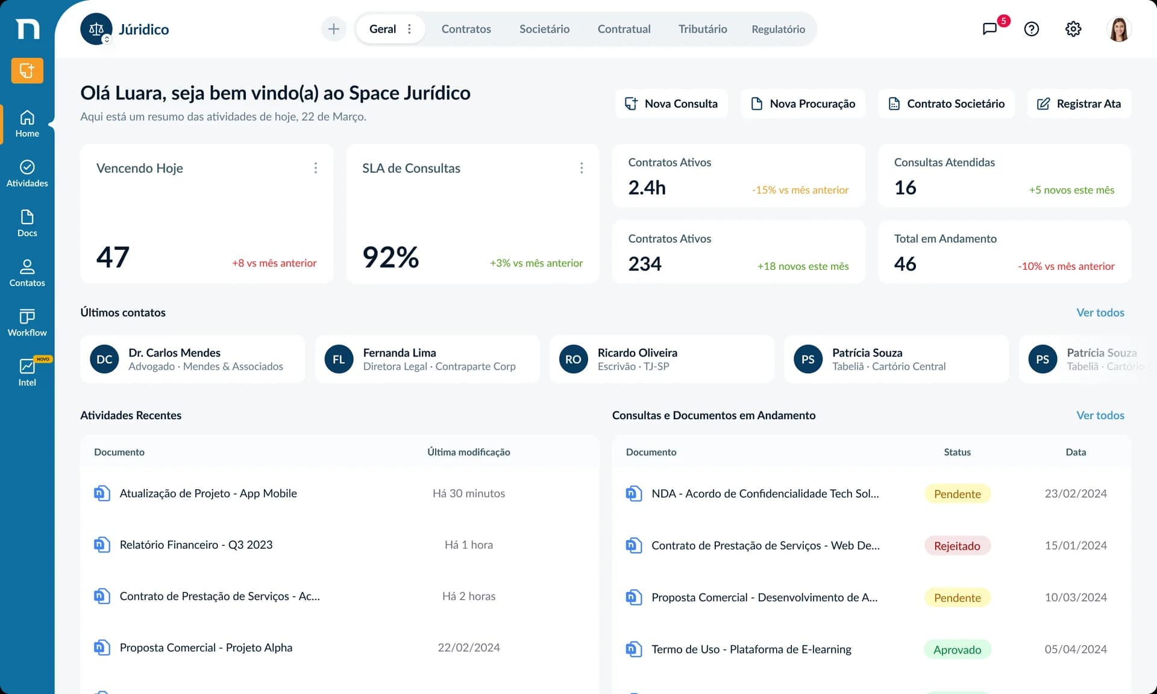Click Ver todos for Consultas e Documentos

pos(1100,416)
